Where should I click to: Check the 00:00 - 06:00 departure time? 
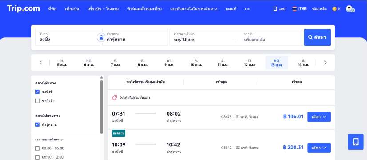37,148
